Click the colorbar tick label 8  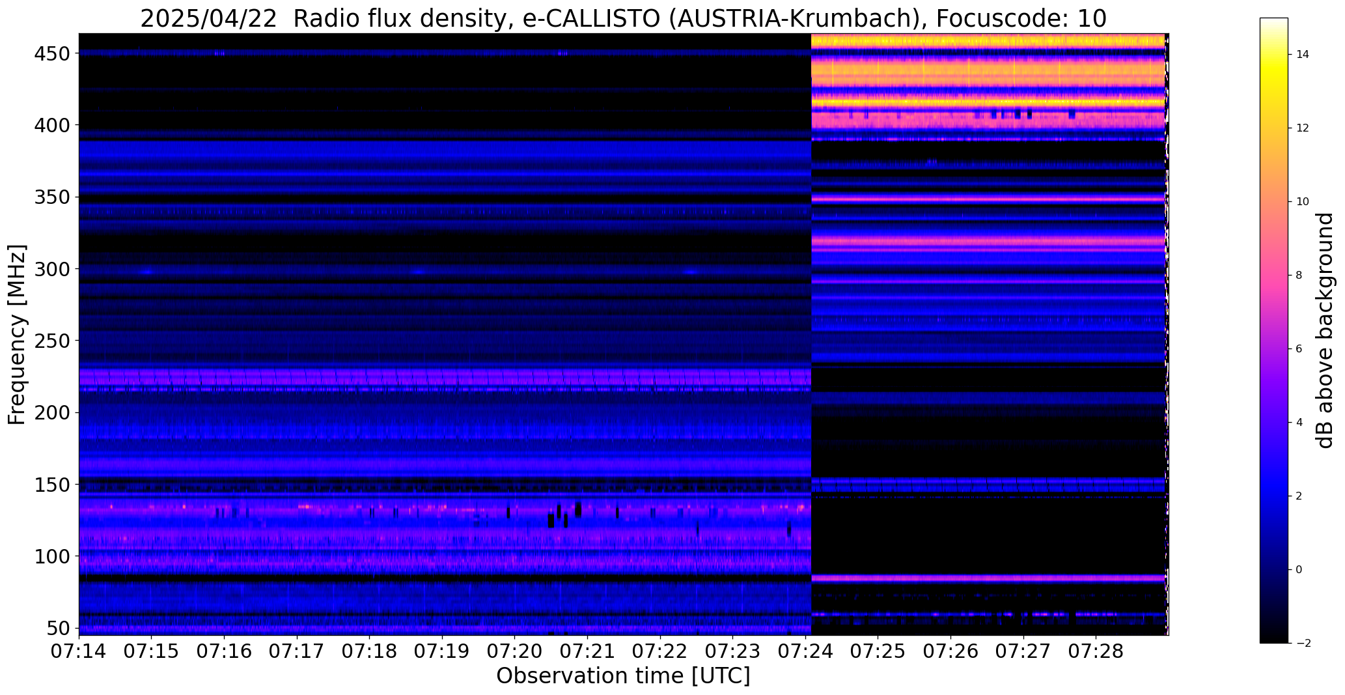coord(1299,276)
